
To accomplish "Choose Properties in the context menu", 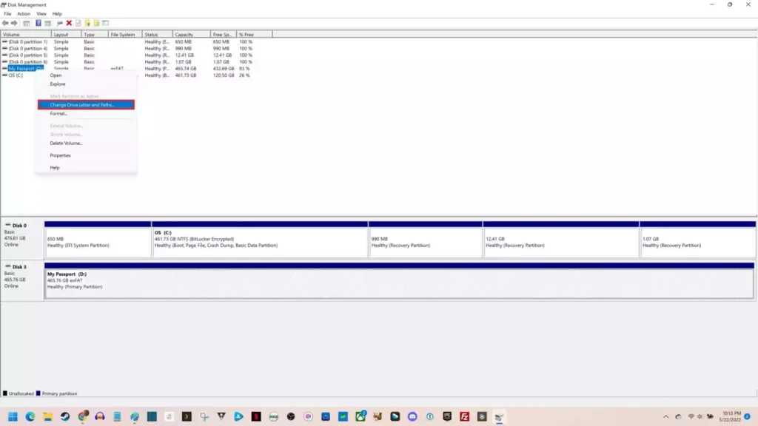I will pos(86,155).
